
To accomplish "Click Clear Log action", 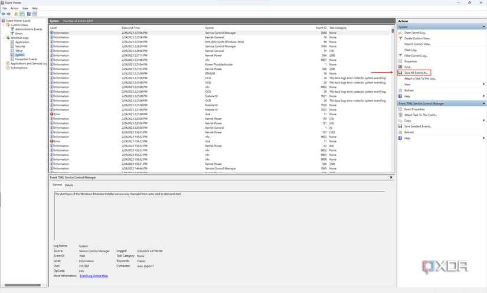I will [x=411, y=50].
